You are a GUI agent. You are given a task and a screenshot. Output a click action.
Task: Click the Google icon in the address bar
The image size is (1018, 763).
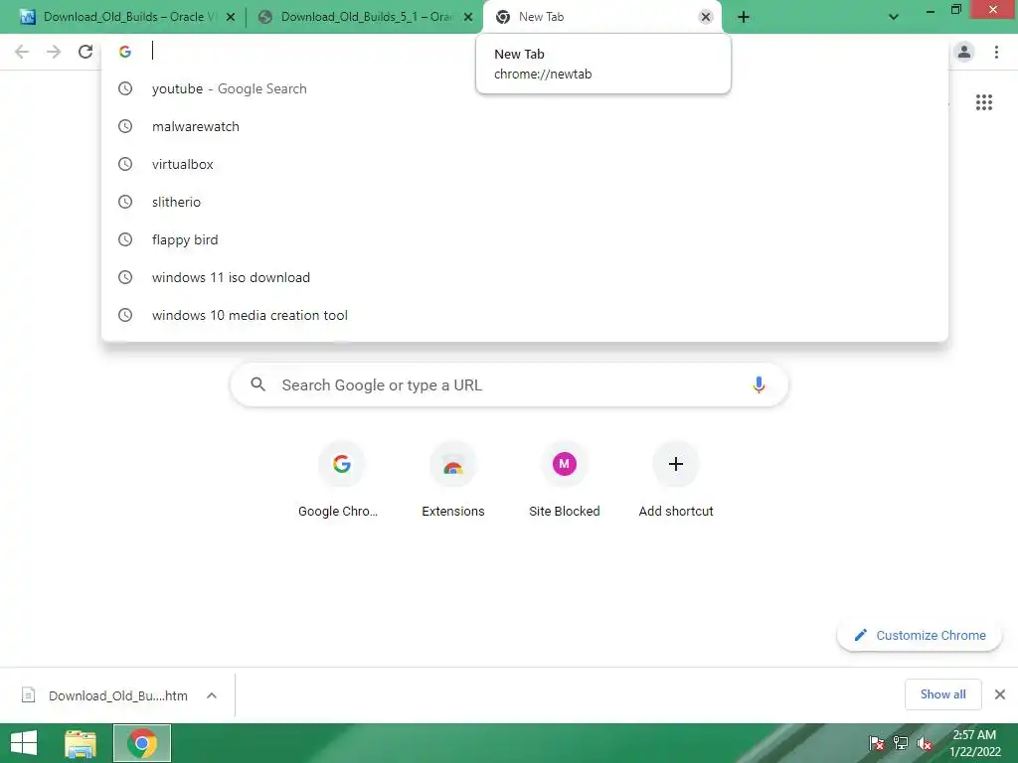pyautogui.click(x=125, y=52)
